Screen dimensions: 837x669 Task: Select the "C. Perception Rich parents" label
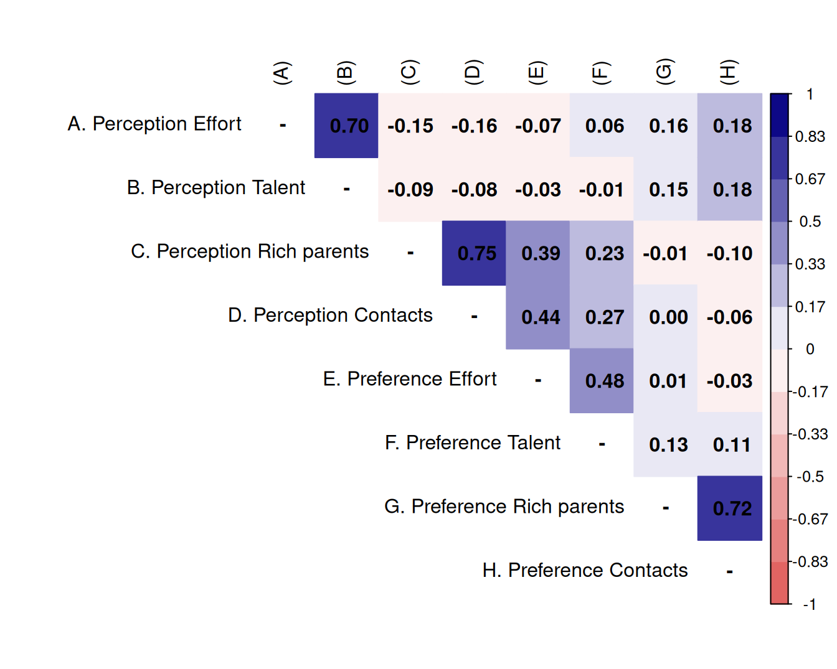tap(250, 251)
